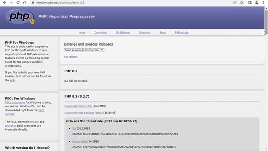Open PECL extensions link
Viewport: 268px width, 151px height.
tap(15, 102)
